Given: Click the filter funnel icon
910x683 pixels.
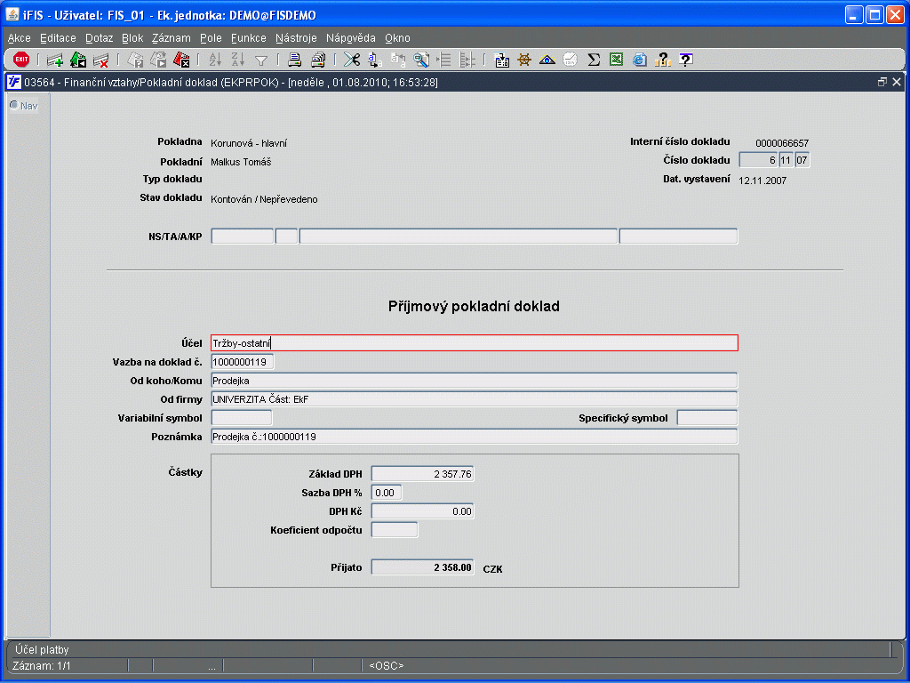Looking at the screenshot, I should [x=261, y=60].
